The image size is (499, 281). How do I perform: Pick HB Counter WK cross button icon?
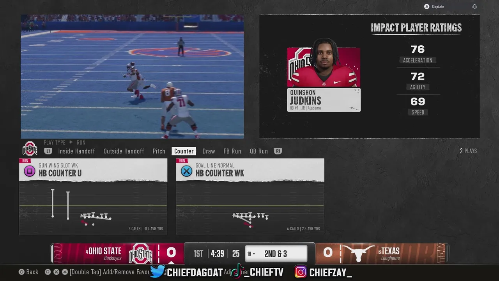186,171
